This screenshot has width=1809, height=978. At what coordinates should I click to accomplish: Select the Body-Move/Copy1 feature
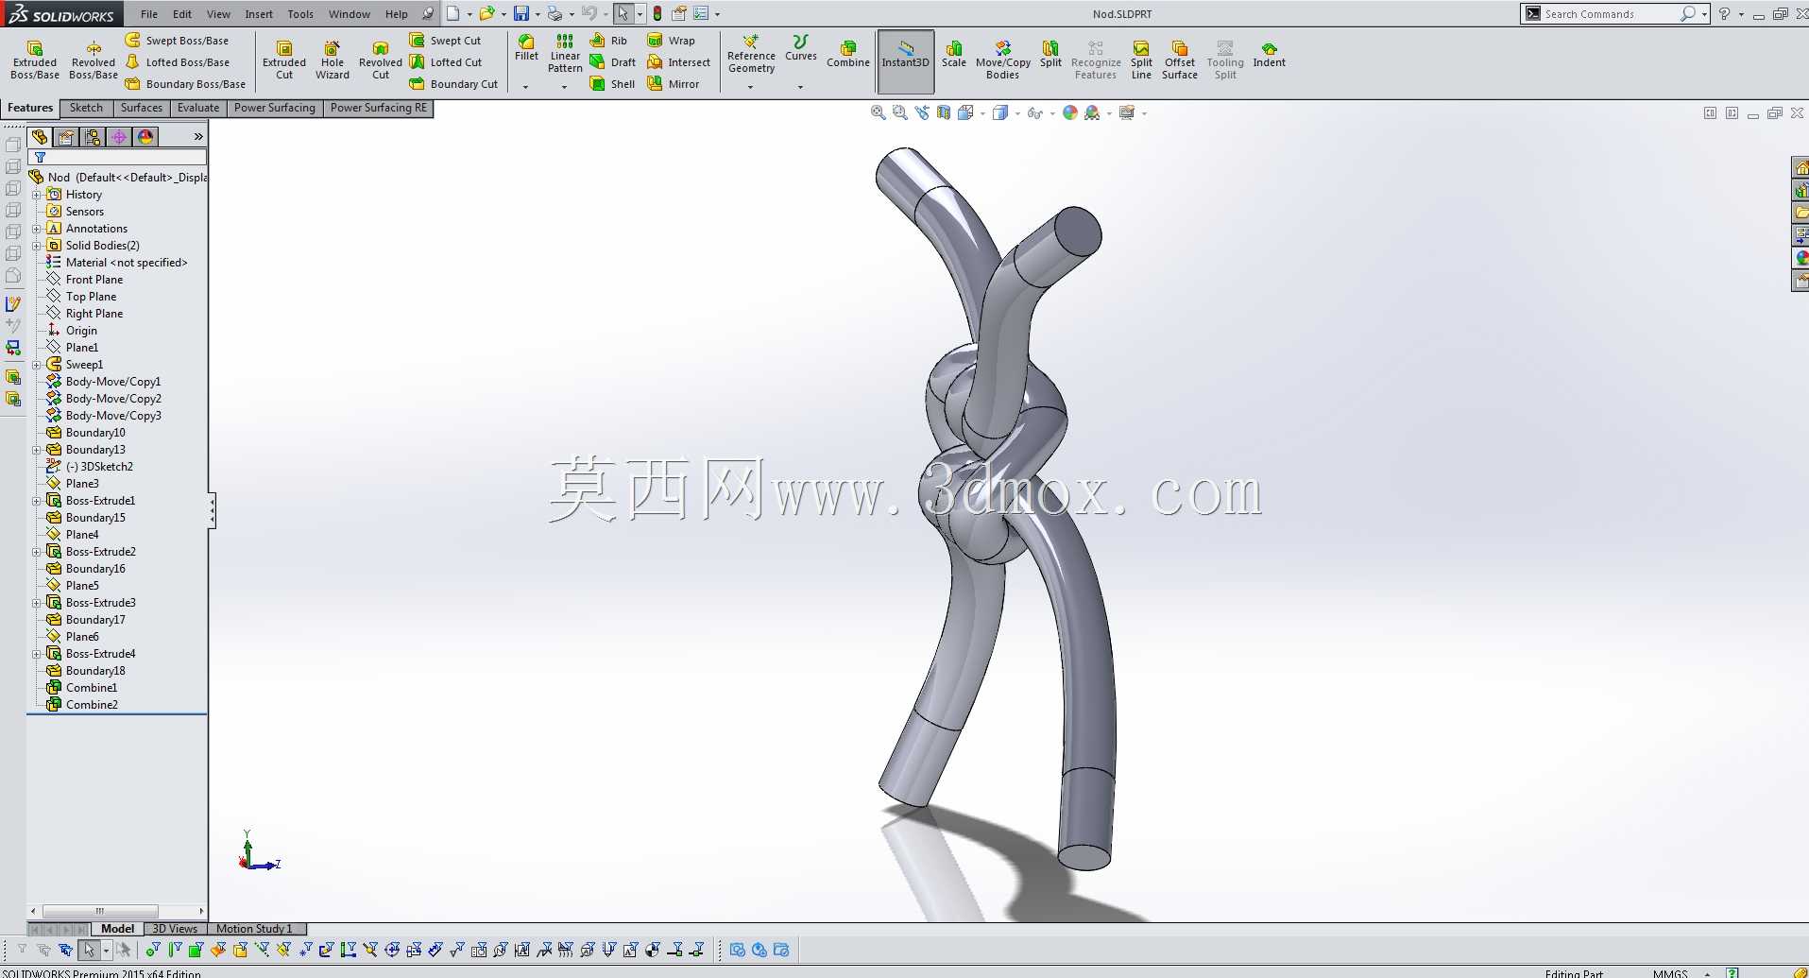coord(104,382)
